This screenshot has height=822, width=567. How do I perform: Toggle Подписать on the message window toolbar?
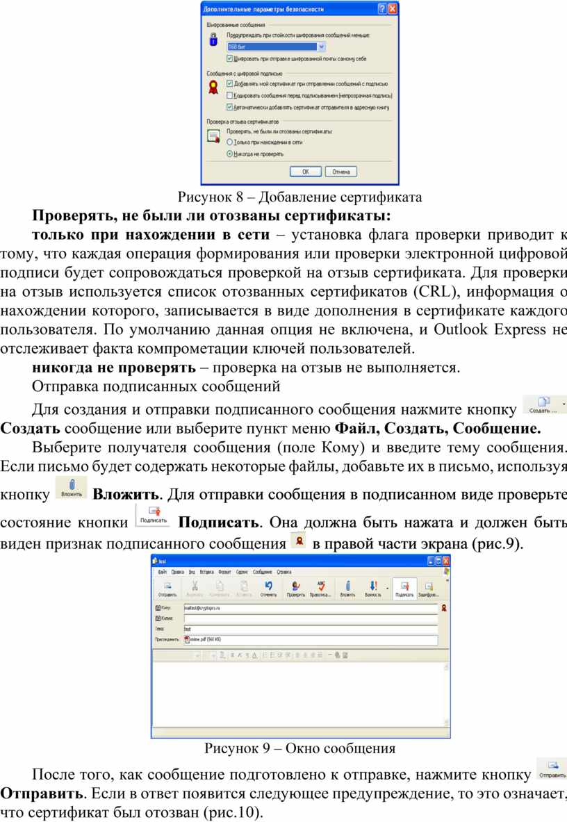point(404,589)
